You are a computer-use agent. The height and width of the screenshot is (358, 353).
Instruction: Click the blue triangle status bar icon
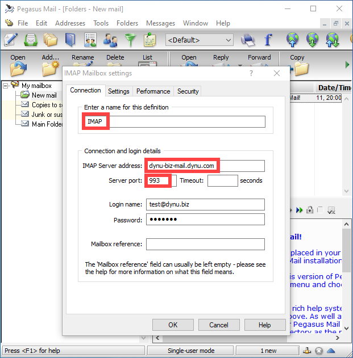pyautogui.click(x=331, y=351)
